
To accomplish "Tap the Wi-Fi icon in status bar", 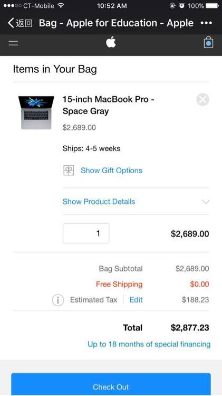I will click(61, 5).
